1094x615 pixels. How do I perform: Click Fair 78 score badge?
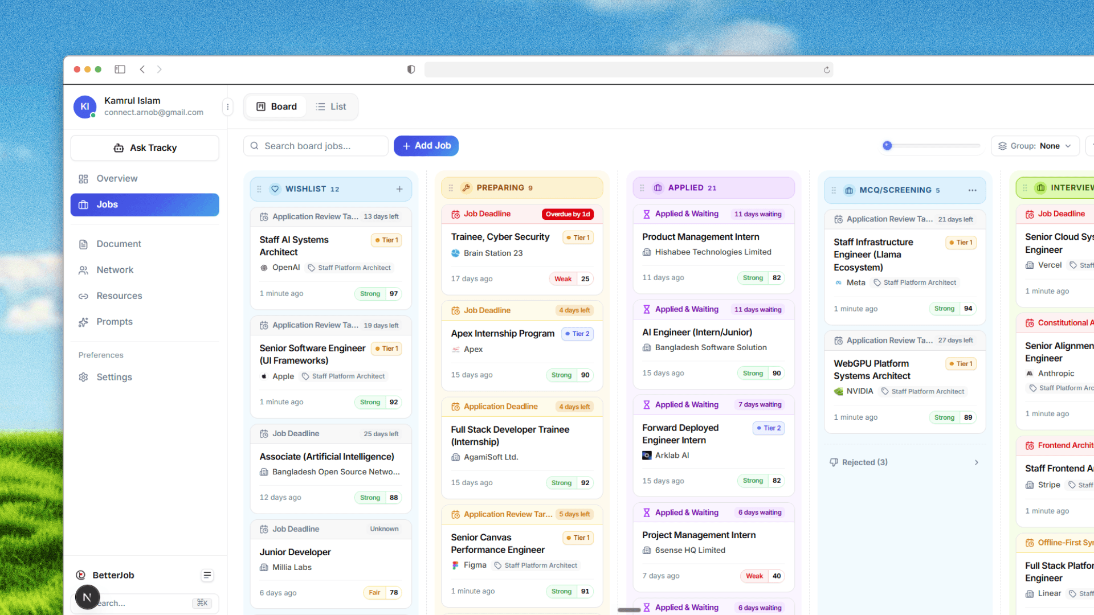pyautogui.click(x=382, y=593)
